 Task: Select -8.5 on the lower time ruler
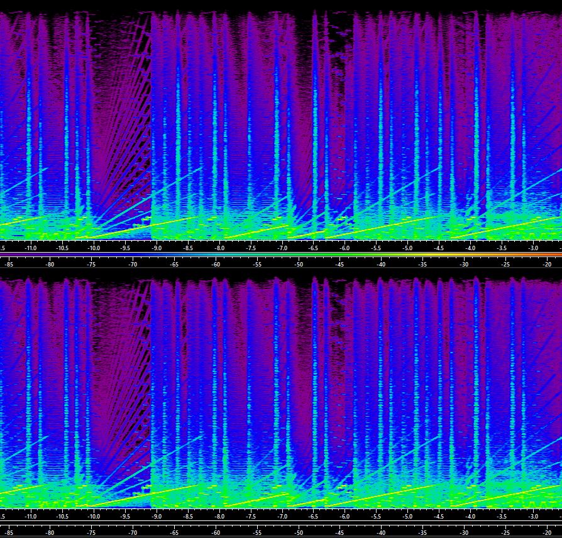188,517
